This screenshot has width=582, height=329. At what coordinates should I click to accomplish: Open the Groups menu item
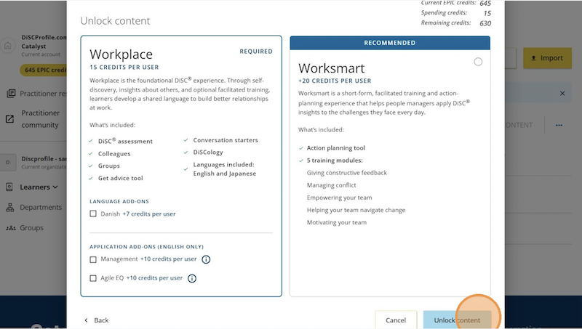pyautogui.click(x=31, y=228)
